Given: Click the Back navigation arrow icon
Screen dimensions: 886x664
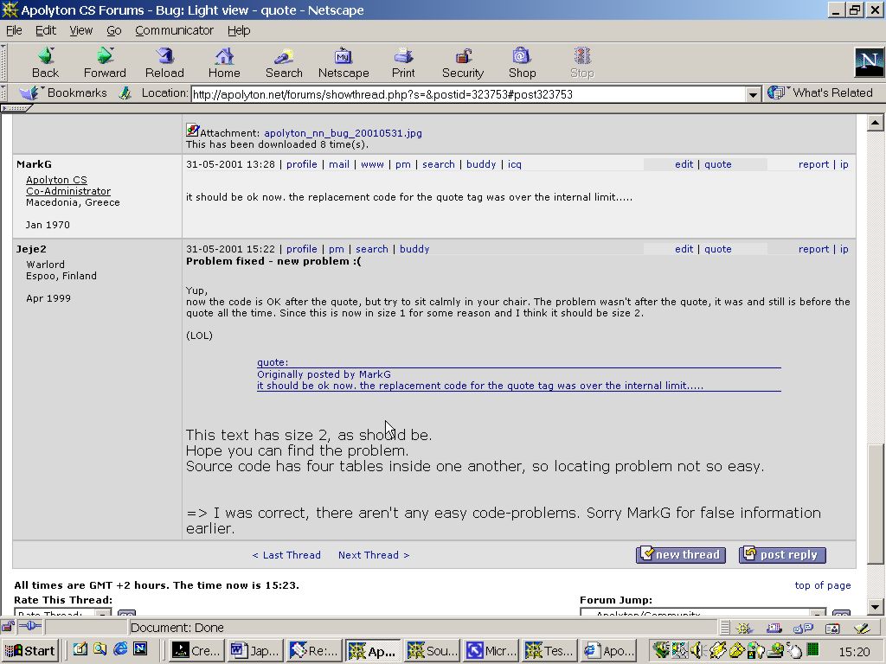Looking at the screenshot, I should 45,57.
